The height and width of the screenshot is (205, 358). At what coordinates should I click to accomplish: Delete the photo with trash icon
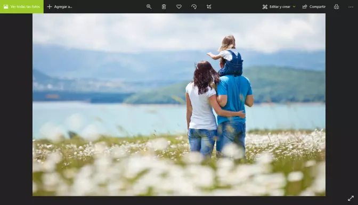(164, 6)
